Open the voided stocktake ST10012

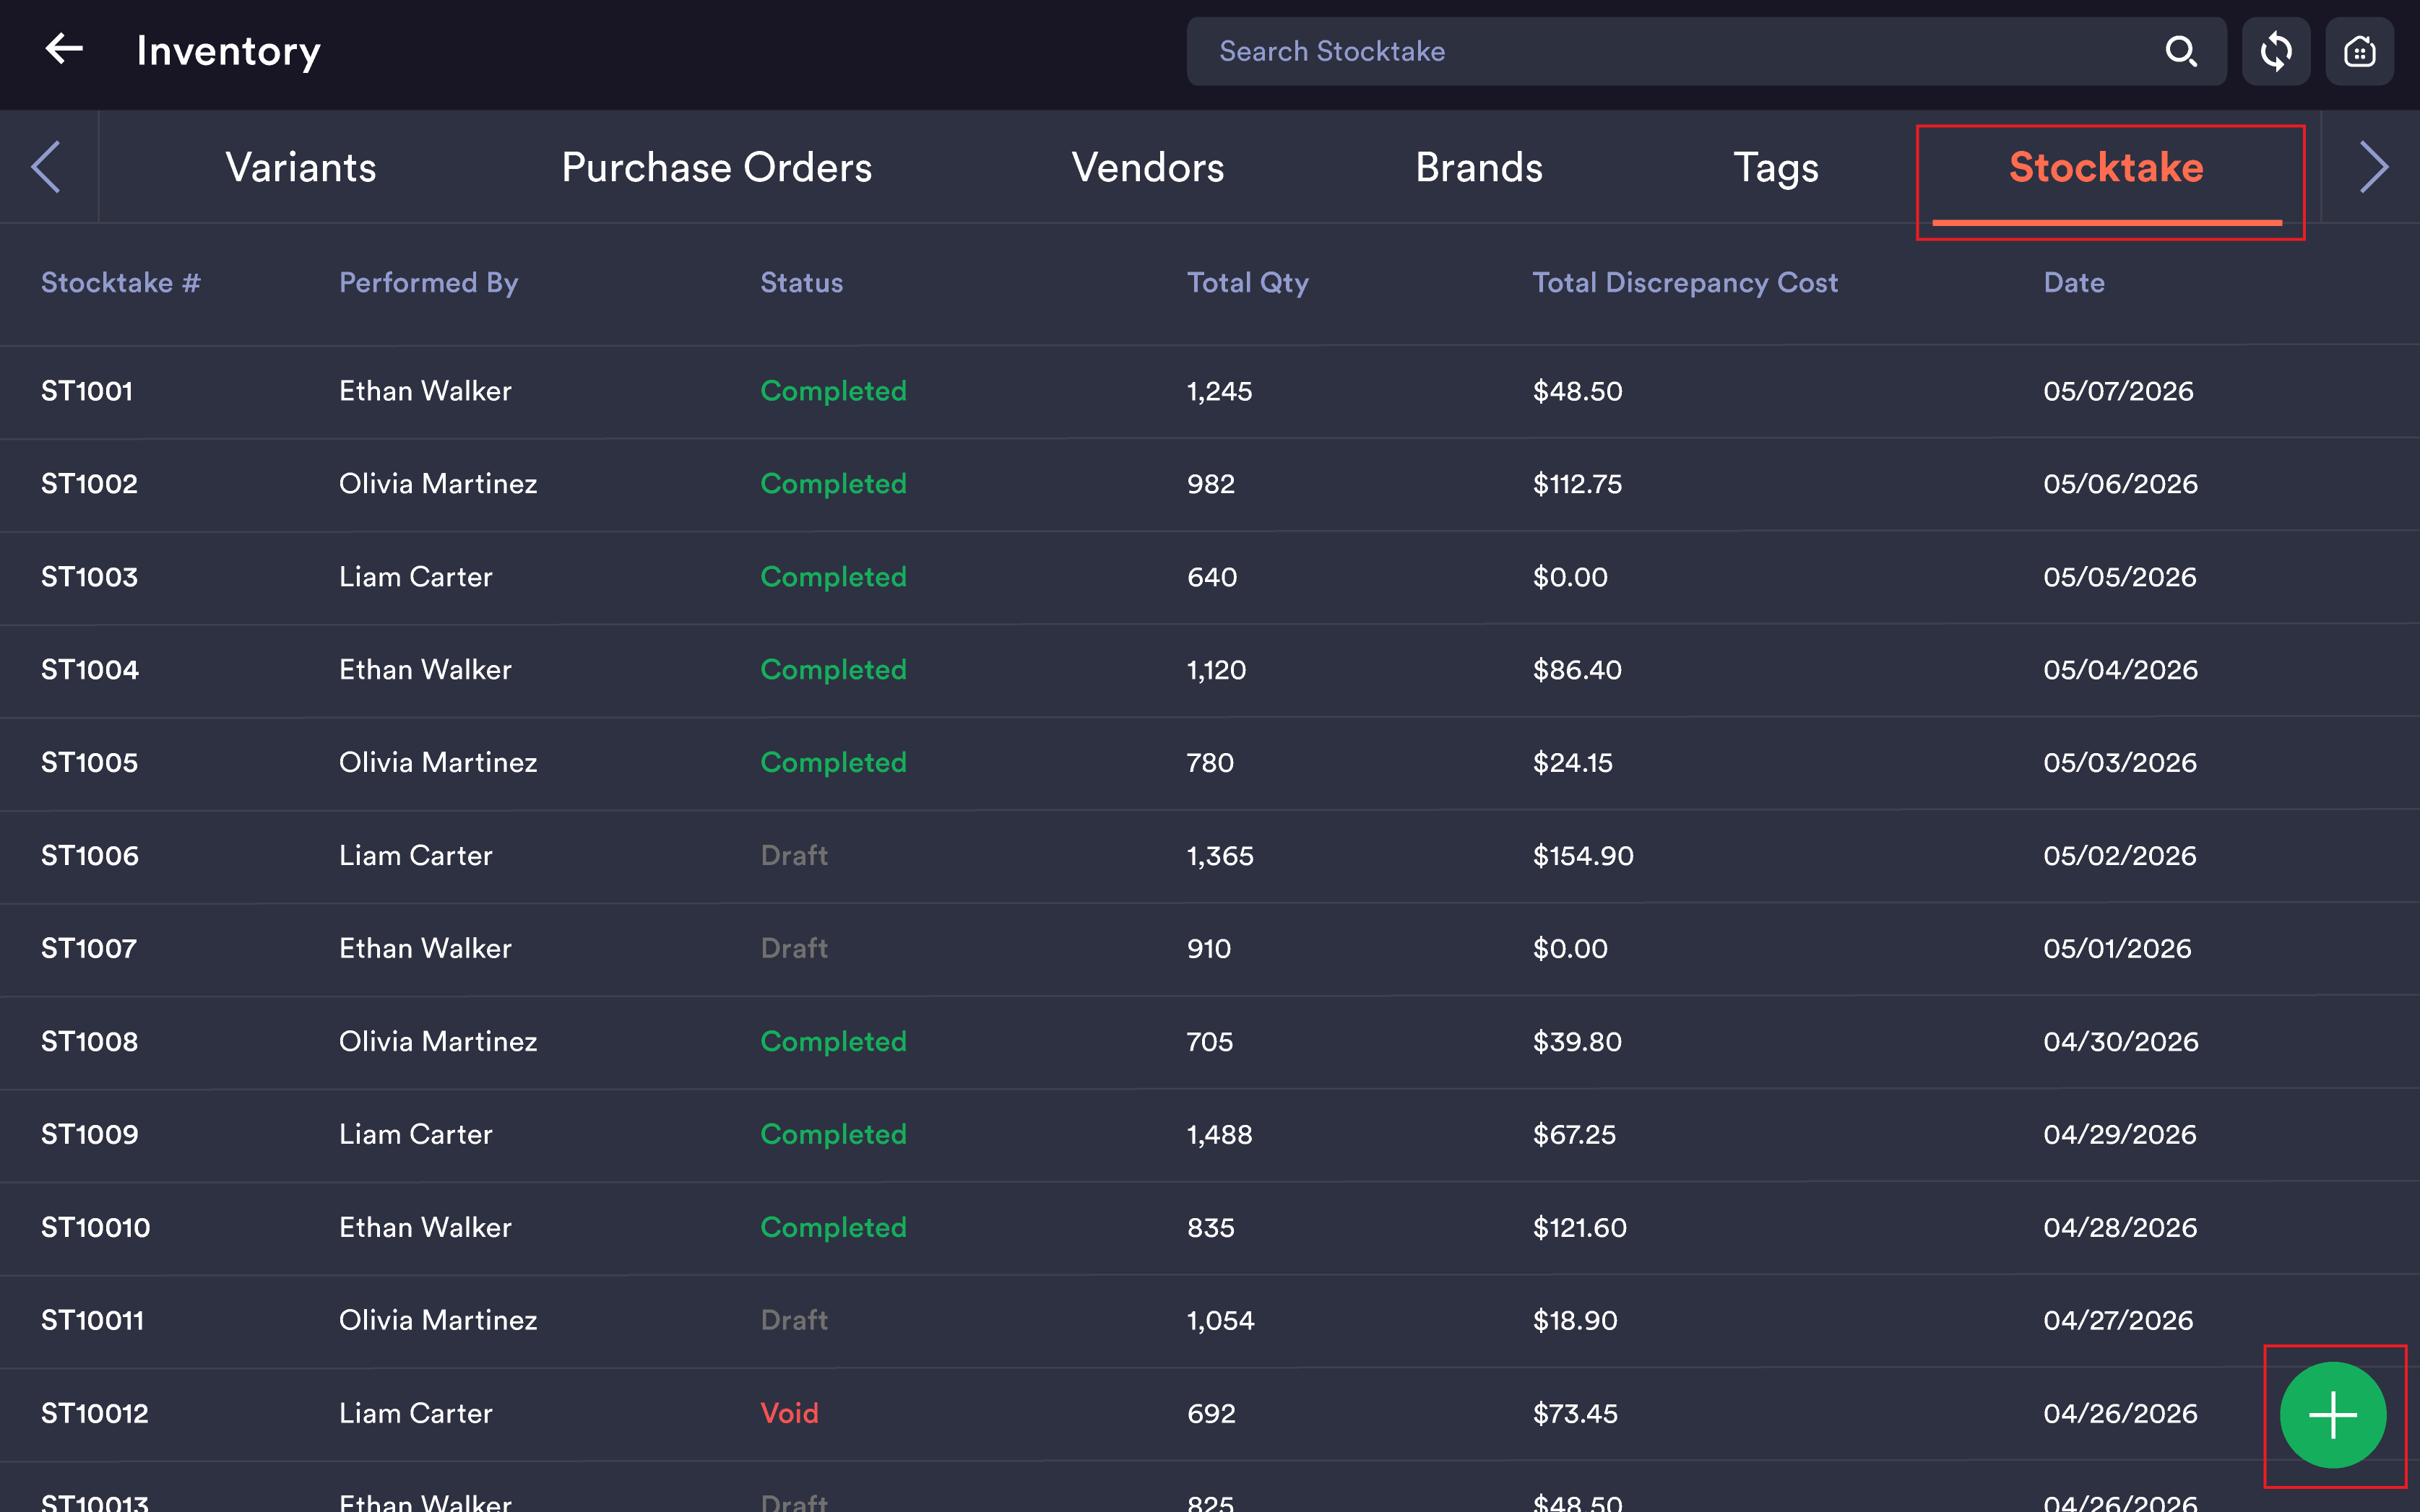[x=1209, y=1414]
